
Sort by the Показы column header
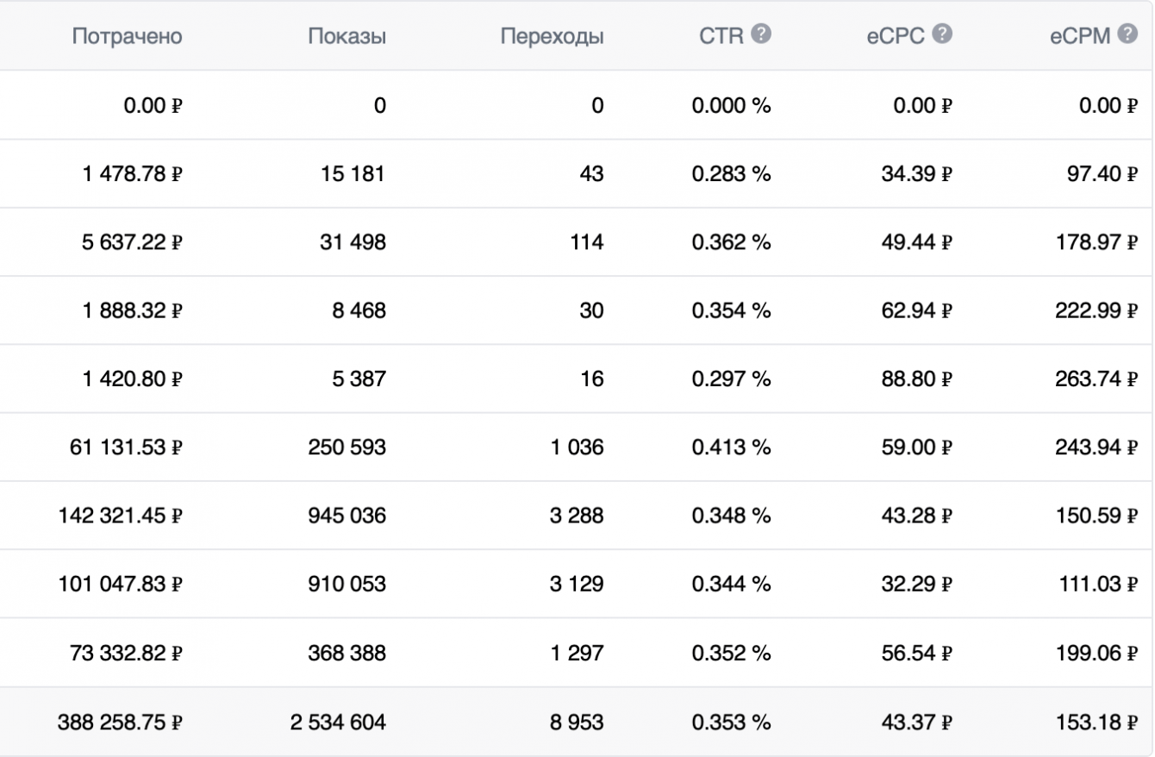click(x=347, y=37)
